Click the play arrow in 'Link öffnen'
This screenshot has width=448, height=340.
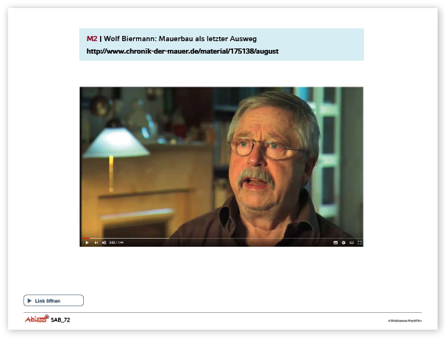[x=29, y=300]
